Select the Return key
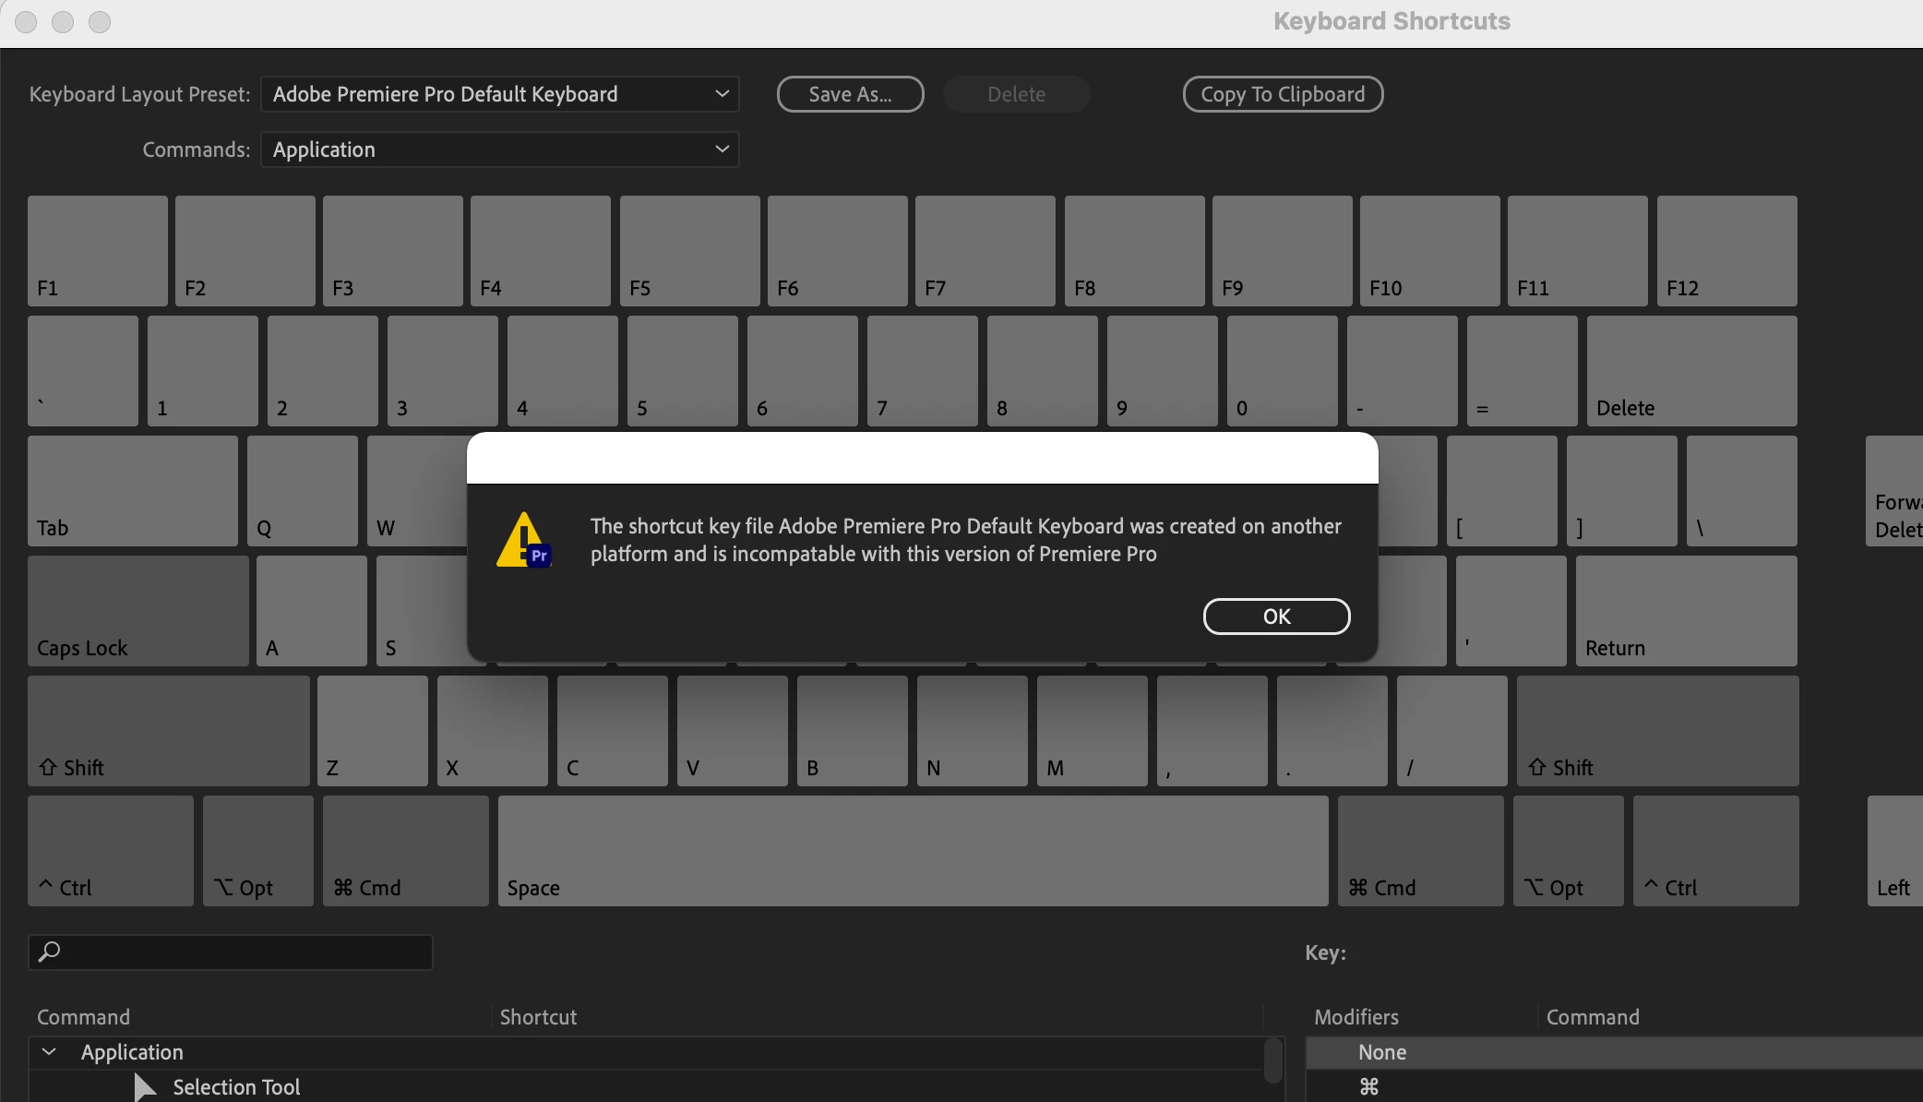The width and height of the screenshot is (1923, 1102). click(x=1686, y=611)
